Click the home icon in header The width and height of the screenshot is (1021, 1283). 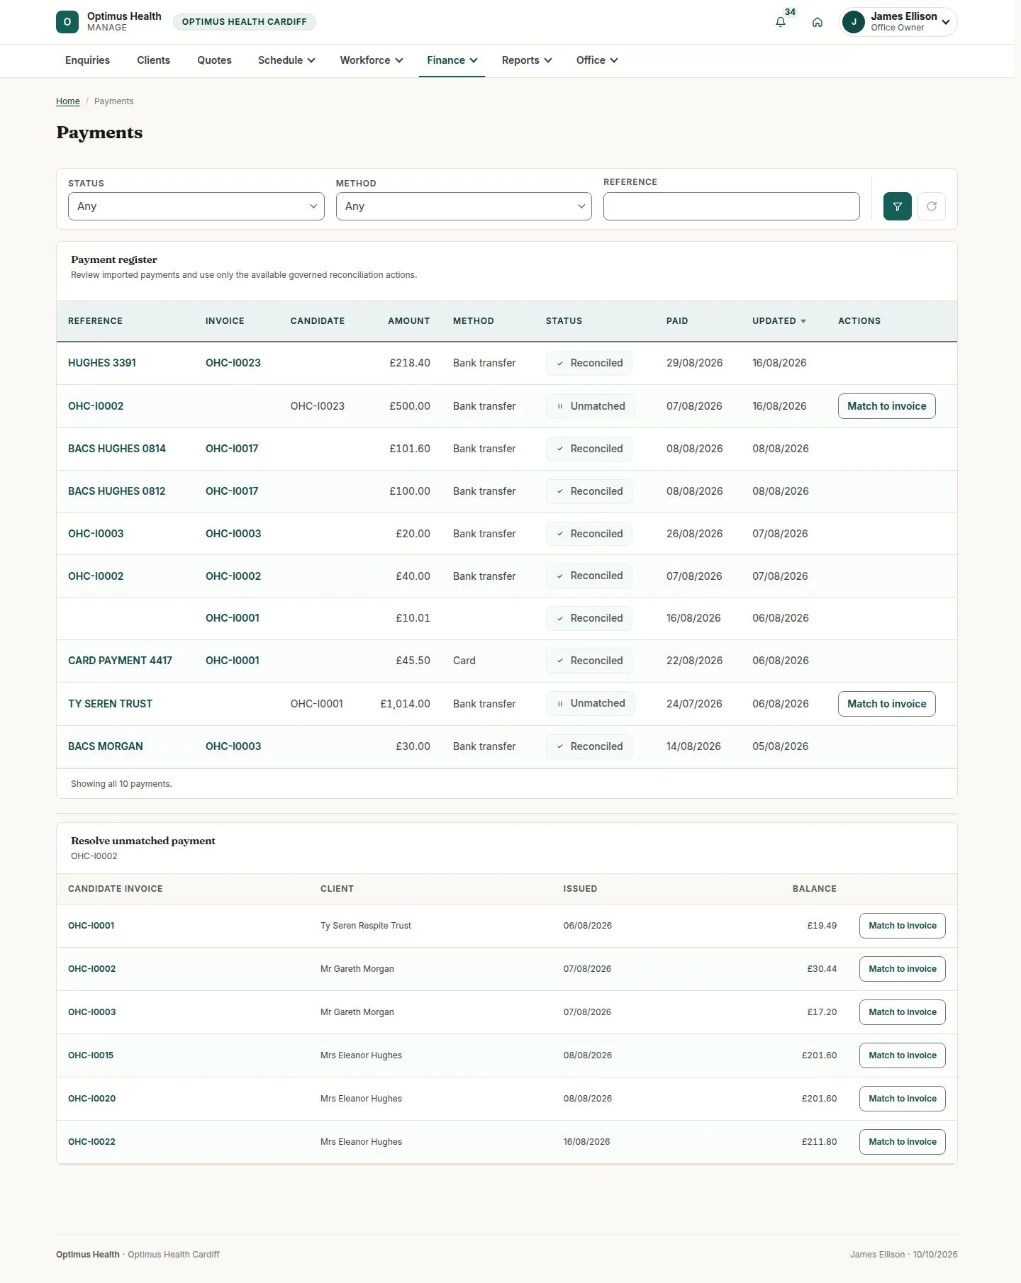click(818, 22)
